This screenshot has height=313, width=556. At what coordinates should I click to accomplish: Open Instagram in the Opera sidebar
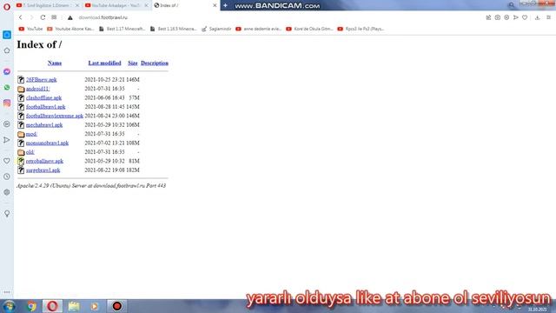pyautogui.click(x=7, y=103)
